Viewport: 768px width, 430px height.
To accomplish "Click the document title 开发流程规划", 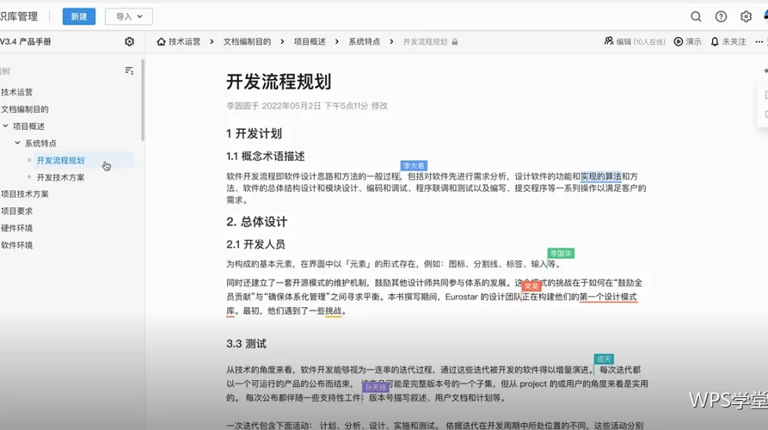I will [279, 81].
